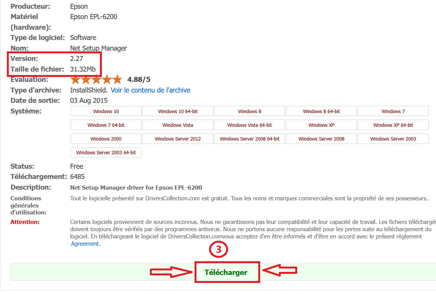Click the release date 03 Aug 2015
This screenshot has height=294, width=436.
click(89, 101)
